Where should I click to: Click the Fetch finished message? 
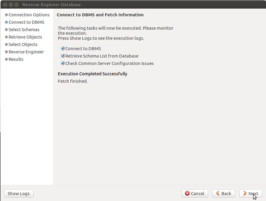point(73,81)
